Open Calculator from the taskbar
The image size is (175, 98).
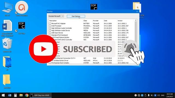tap(15, 95)
